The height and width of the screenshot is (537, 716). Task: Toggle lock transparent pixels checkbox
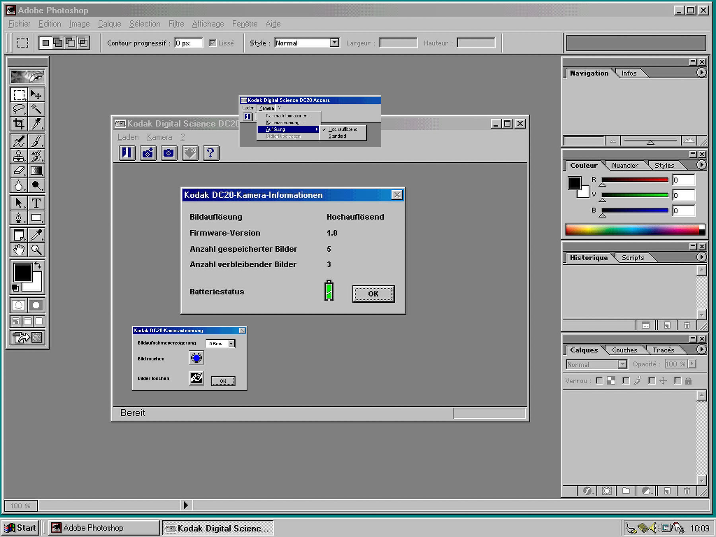[x=599, y=381]
